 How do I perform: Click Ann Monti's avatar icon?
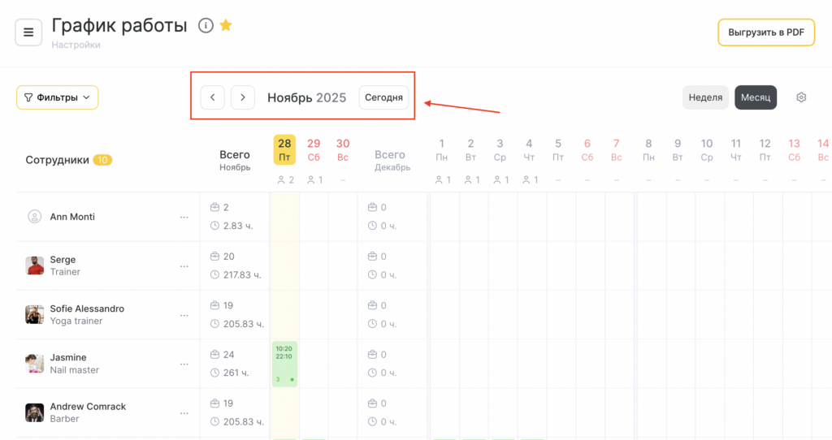click(35, 217)
